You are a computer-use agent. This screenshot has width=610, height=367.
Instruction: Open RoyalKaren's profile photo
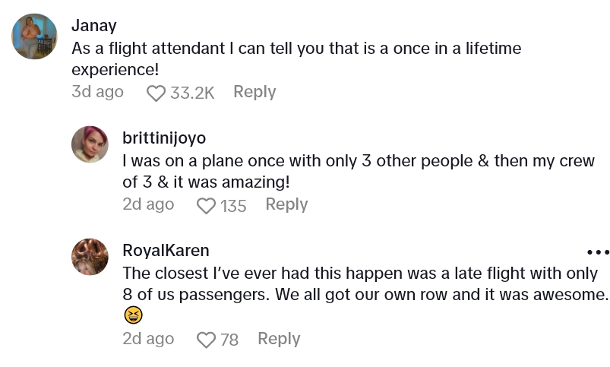(x=90, y=257)
